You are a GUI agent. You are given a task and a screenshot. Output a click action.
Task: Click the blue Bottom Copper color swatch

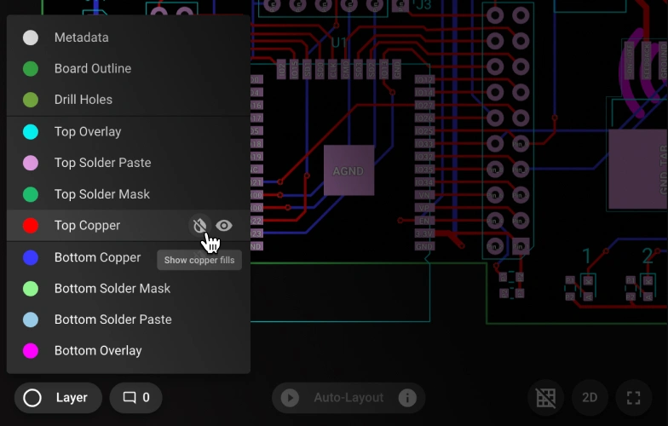(x=31, y=257)
